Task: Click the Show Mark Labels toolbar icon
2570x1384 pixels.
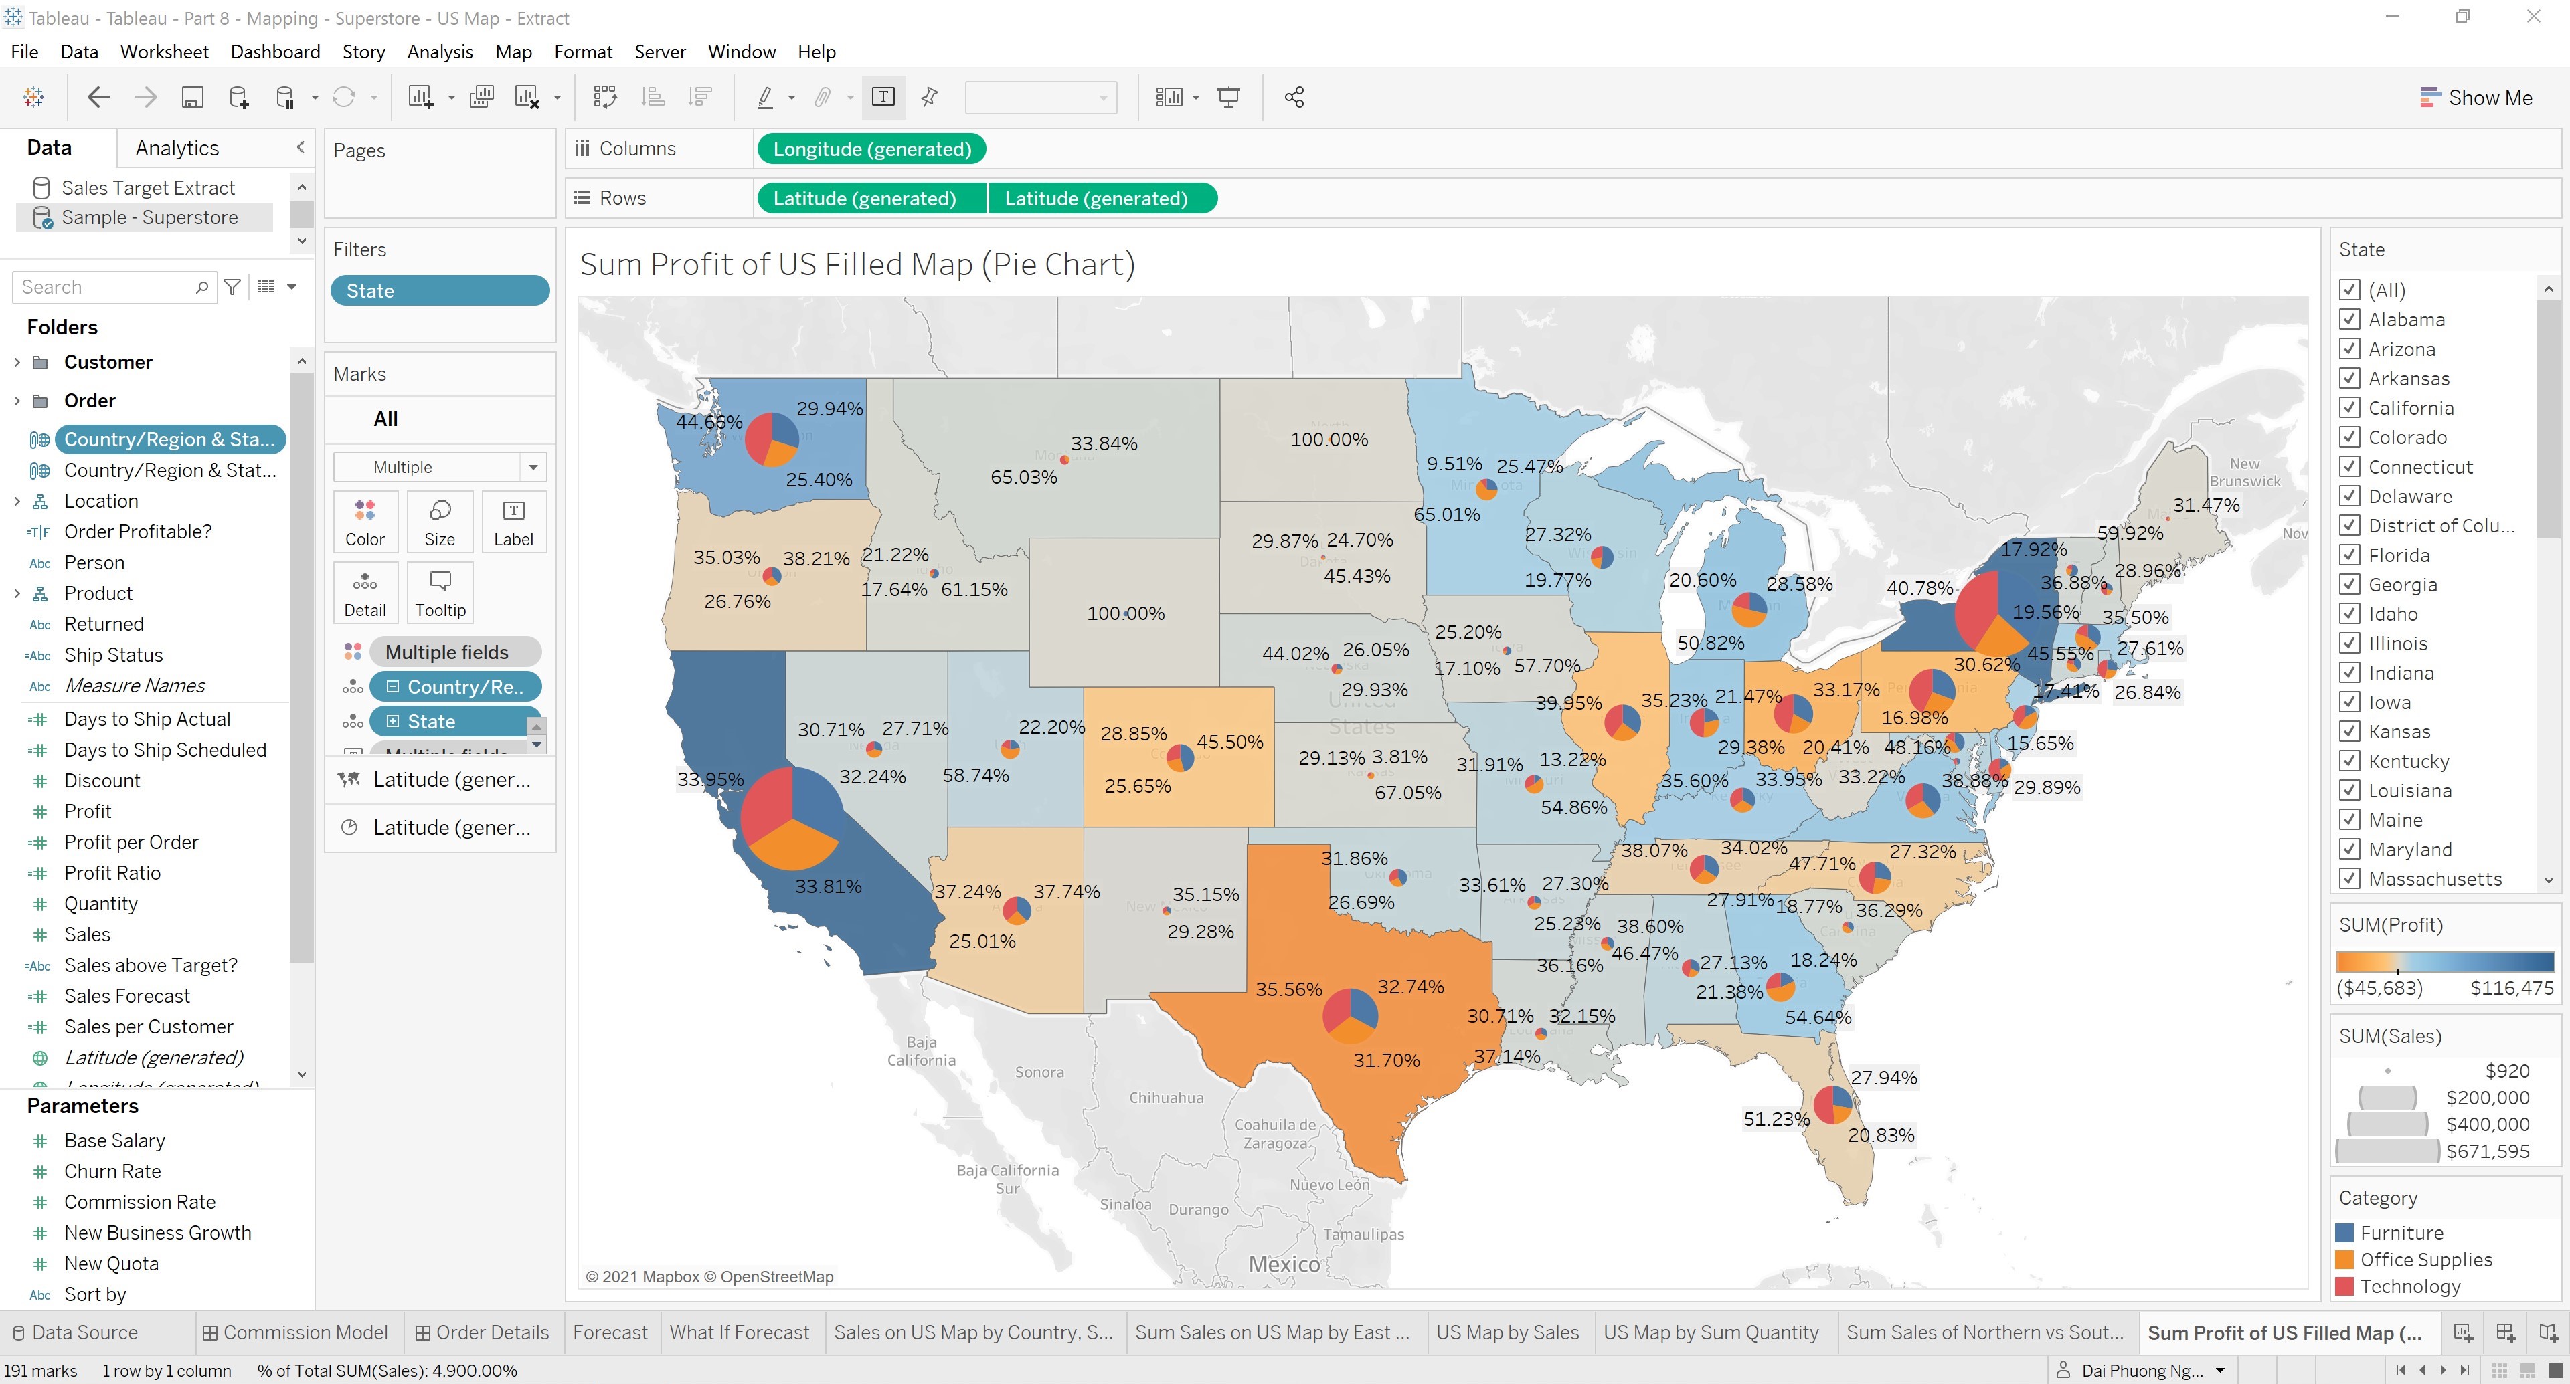Action: pyautogui.click(x=883, y=97)
